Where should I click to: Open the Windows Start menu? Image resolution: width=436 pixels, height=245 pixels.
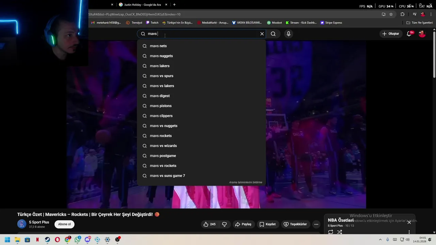(7, 240)
